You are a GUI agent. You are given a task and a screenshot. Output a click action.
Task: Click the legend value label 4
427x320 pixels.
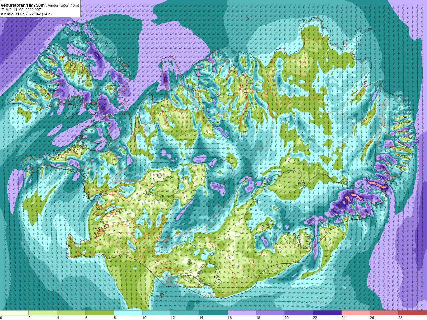click(x=58, y=318)
